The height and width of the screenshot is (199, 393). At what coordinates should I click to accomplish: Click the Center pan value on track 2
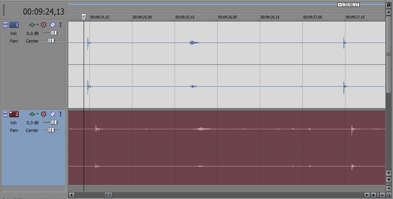click(32, 130)
